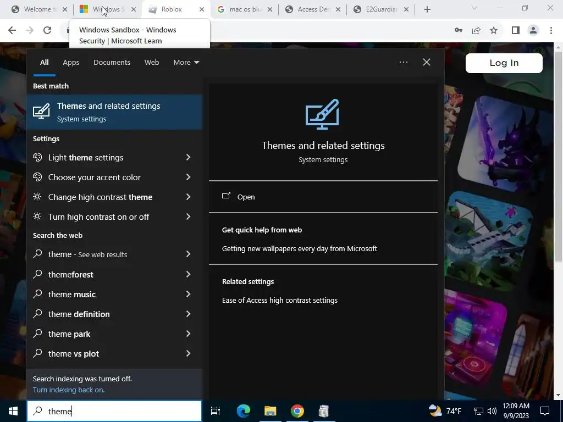Reload the page in Chrome

[x=47, y=31]
